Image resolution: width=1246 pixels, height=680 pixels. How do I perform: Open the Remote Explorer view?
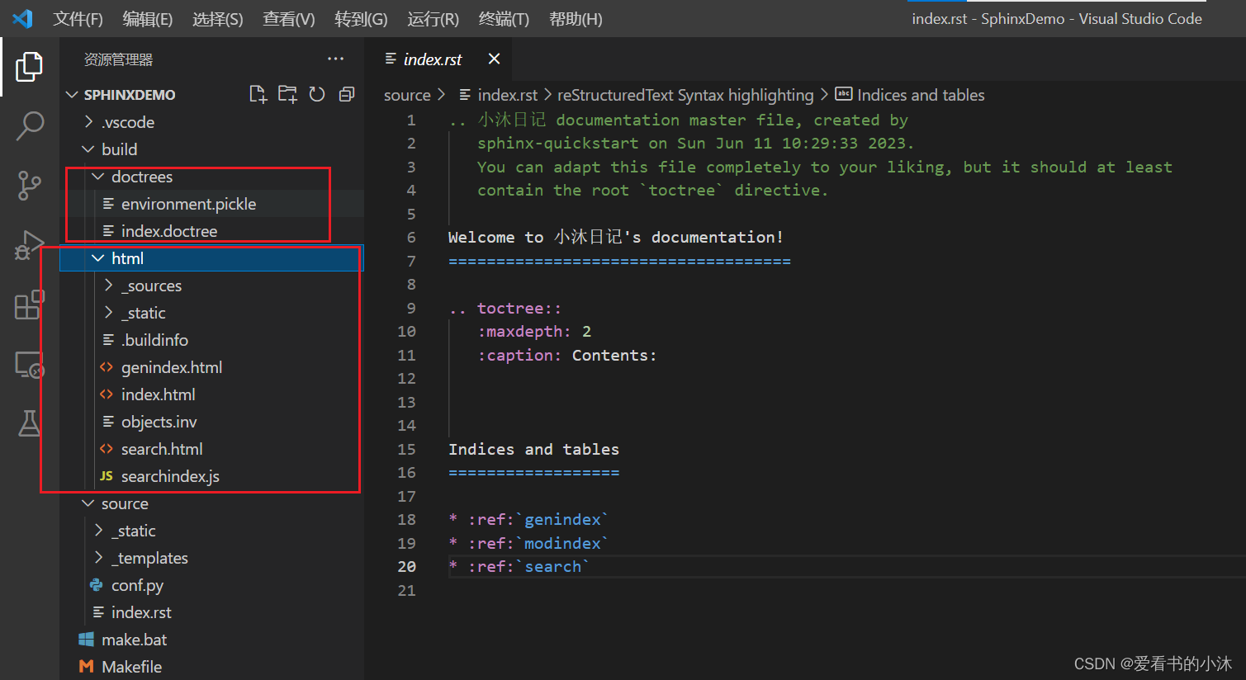[x=29, y=364]
